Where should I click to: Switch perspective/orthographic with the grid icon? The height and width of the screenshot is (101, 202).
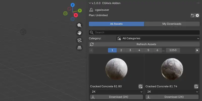point(80,47)
